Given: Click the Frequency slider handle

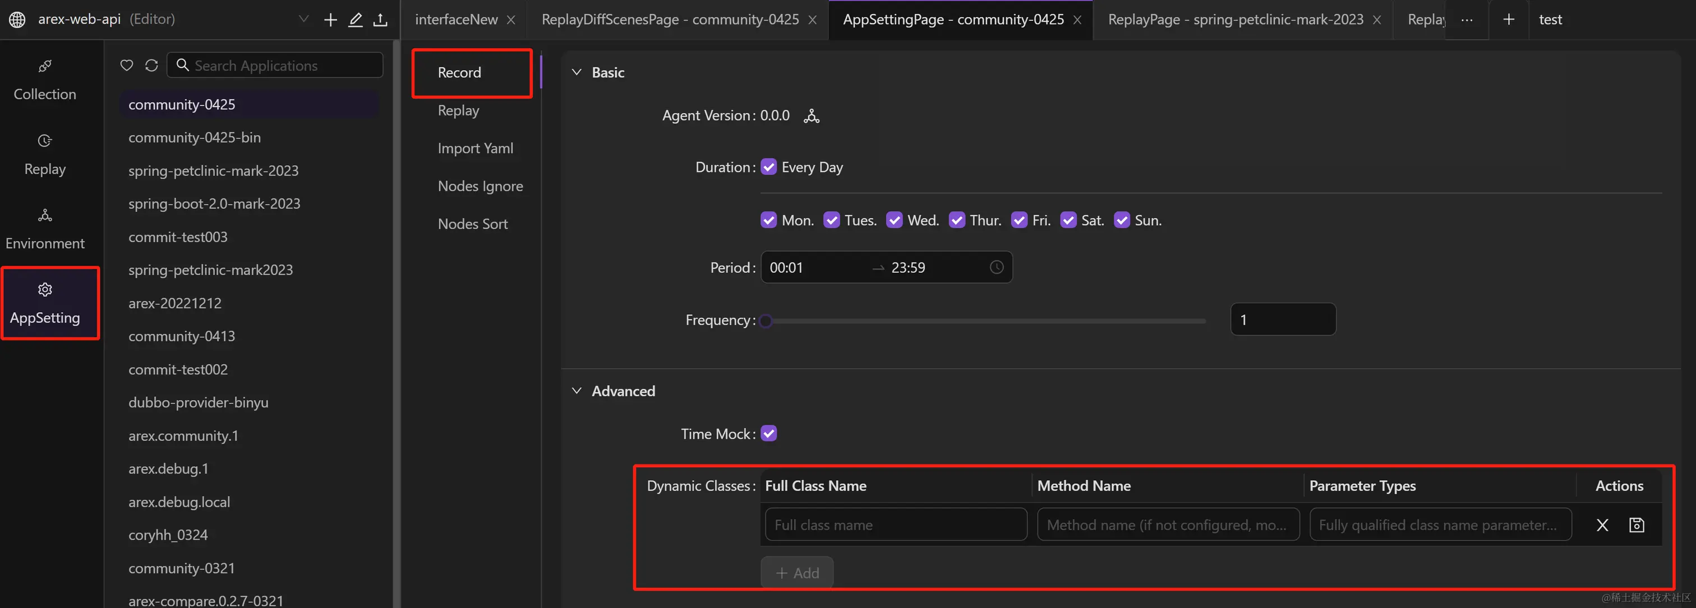Looking at the screenshot, I should (x=766, y=321).
